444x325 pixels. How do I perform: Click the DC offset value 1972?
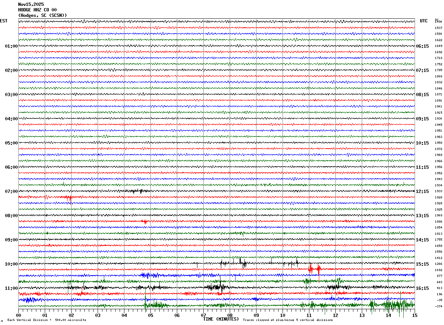pyautogui.click(x=438, y=149)
